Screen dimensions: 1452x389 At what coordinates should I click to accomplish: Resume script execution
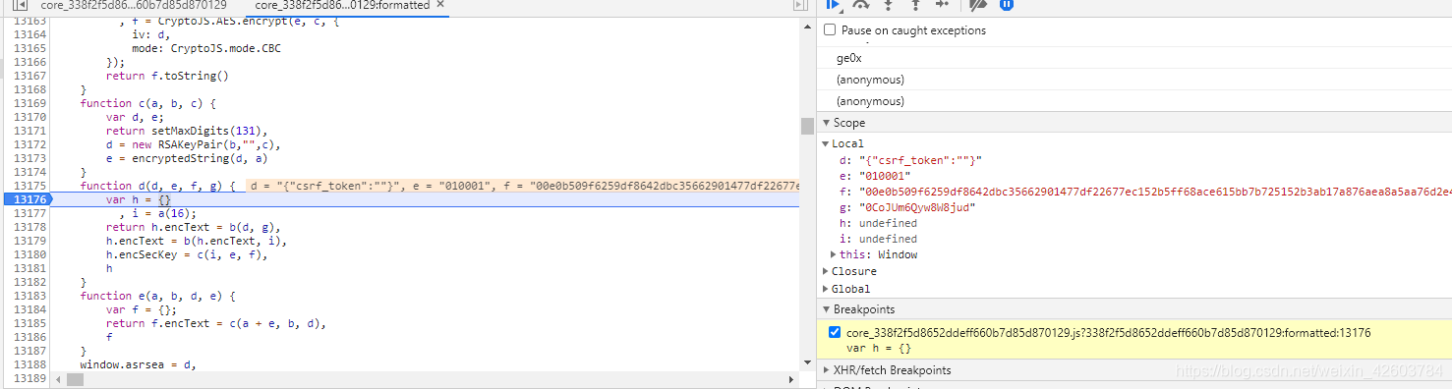pyautogui.click(x=834, y=5)
